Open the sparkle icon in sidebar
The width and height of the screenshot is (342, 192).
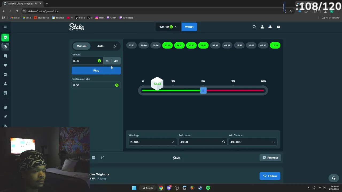click(5, 117)
